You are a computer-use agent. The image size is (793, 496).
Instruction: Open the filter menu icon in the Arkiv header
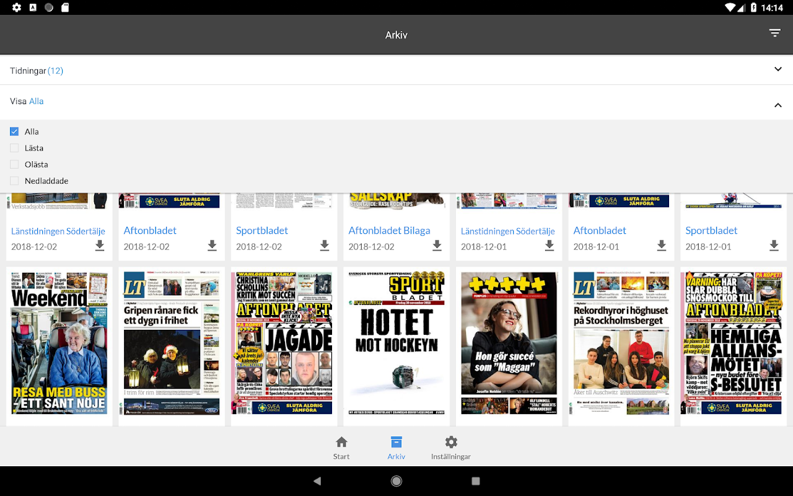[774, 33]
